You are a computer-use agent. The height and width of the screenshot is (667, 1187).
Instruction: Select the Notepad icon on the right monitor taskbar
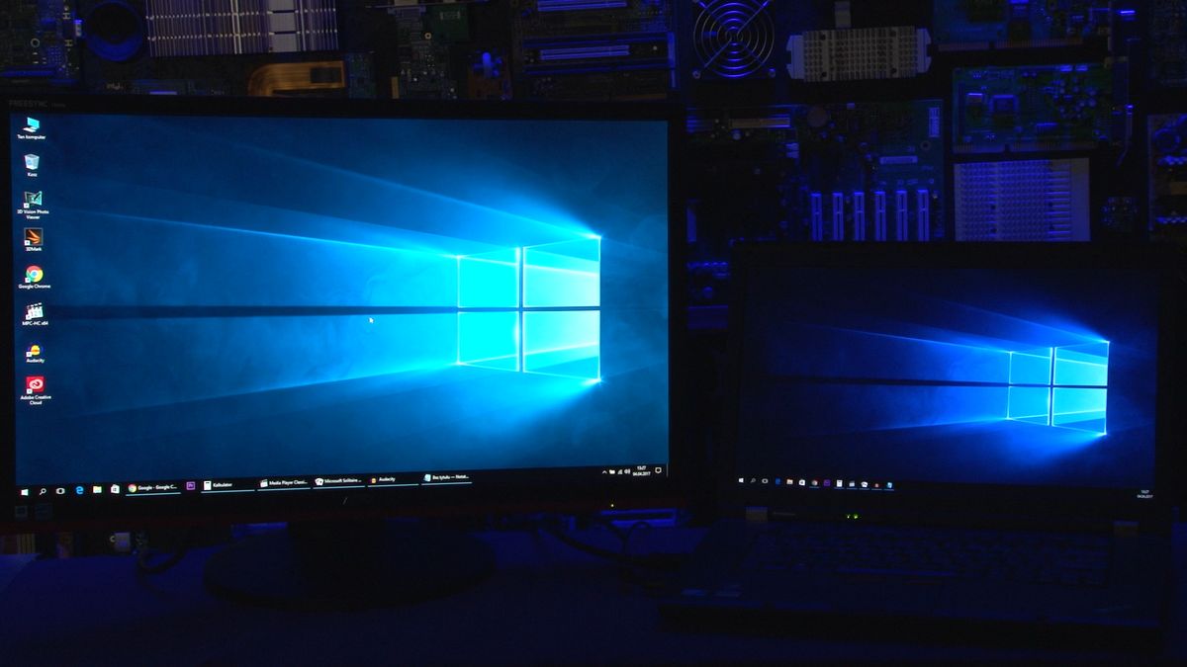click(889, 485)
